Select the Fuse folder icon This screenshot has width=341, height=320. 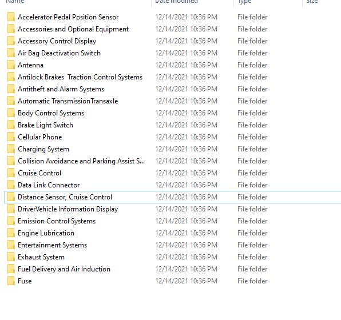click(11, 281)
